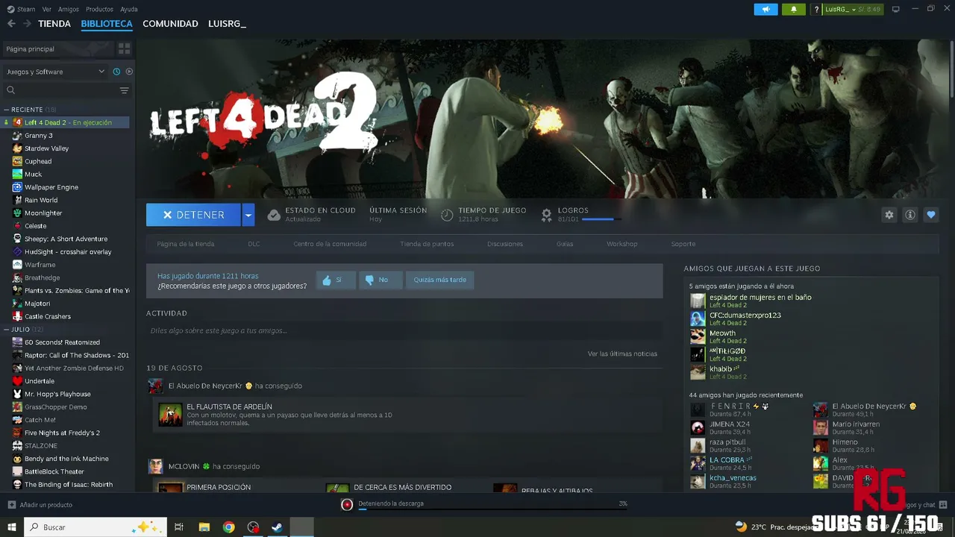Open the Amigos menu

(x=69, y=9)
